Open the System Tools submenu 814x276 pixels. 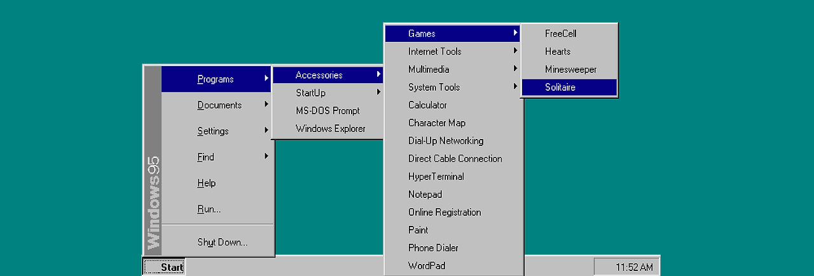coord(453,87)
